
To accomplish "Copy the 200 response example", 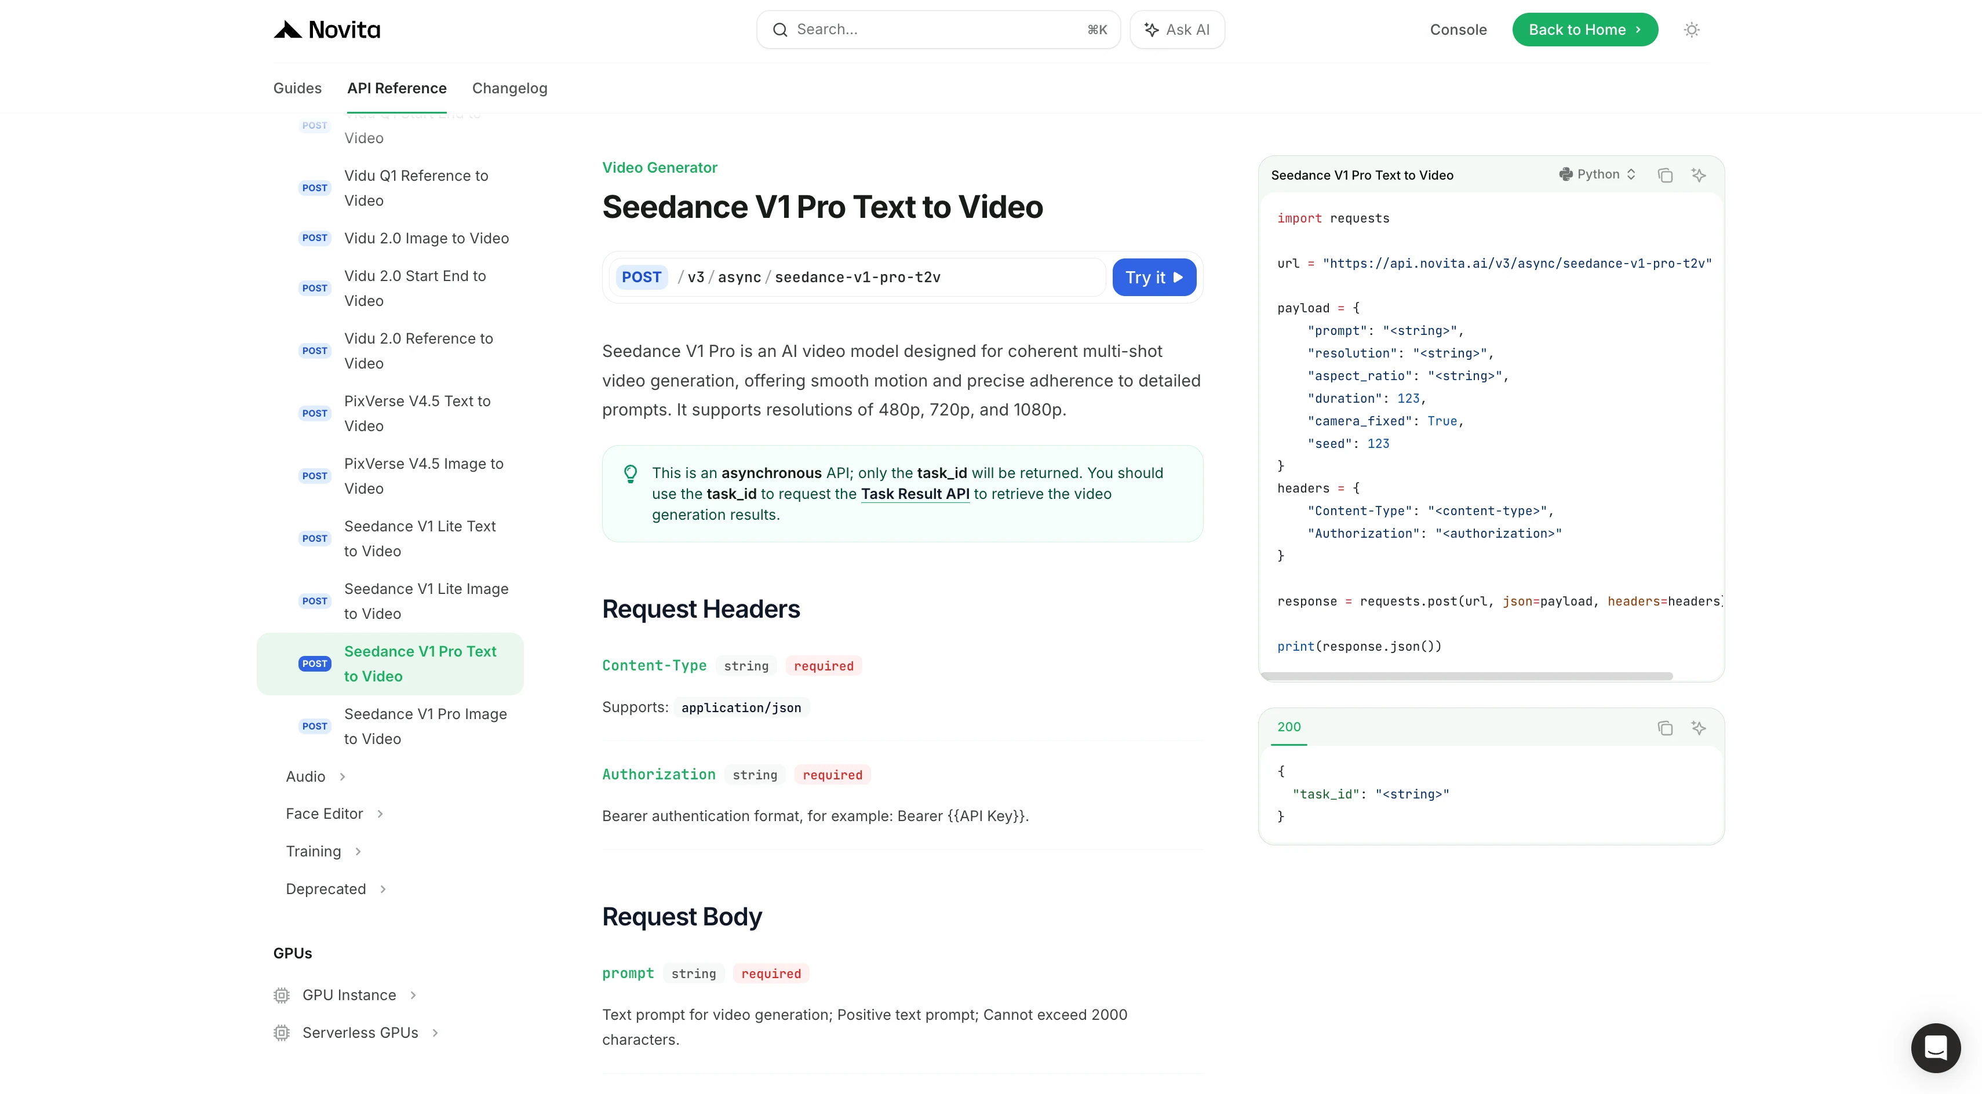I will 1665,728.
